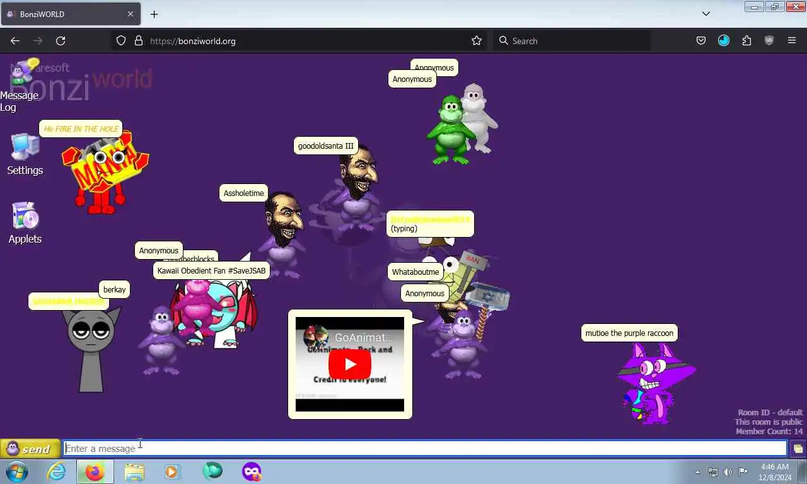Screen dimensions: 807x484
Task: Open the Message Log icon
Action: [x=24, y=73]
